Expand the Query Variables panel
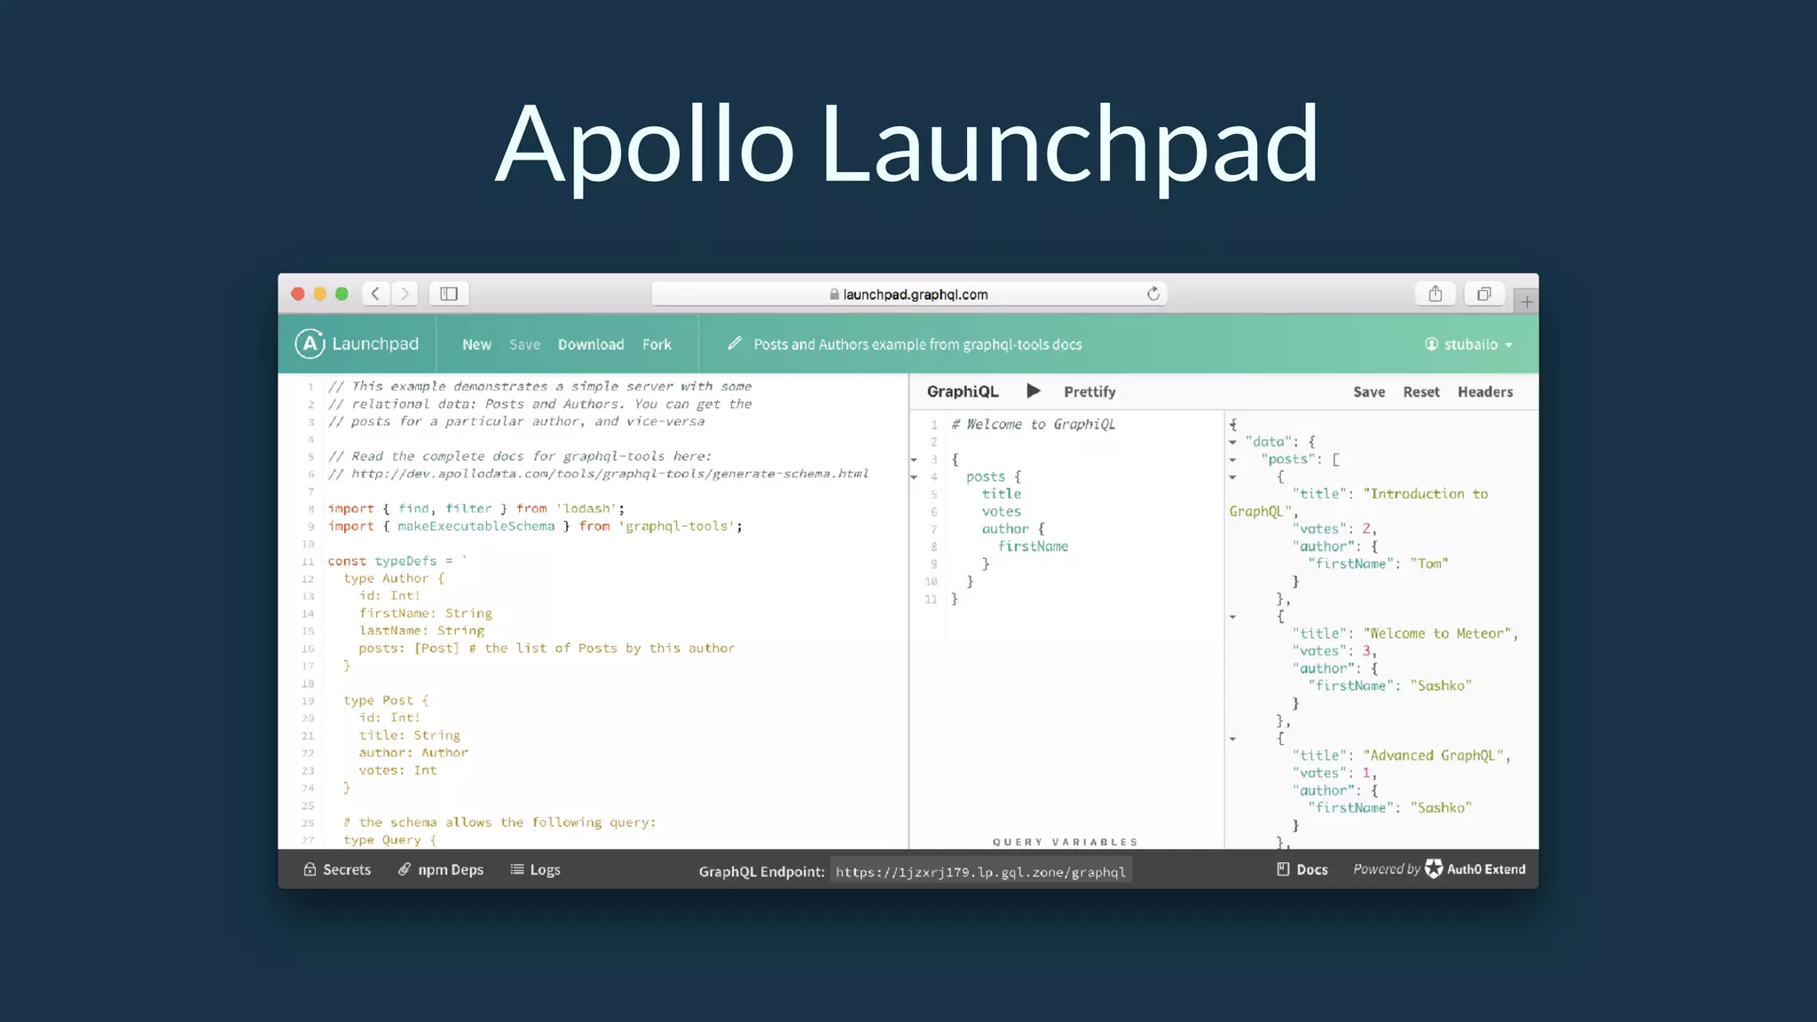 1065,842
